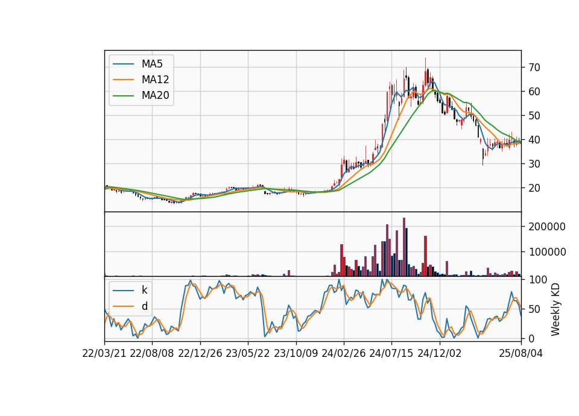Click the Weekly KD axis label
The width and height of the screenshot is (579, 416).
point(555,309)
